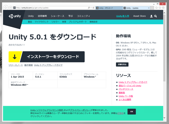Click the browser forward arrow button
The width and height of the screenshot is (169, 124).
point(11,8)
